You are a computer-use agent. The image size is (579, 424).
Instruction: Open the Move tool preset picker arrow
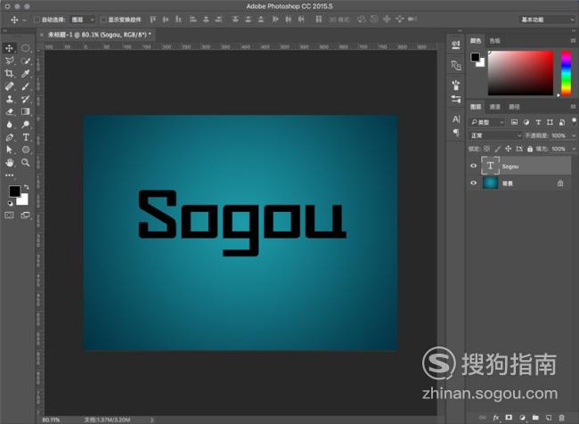[24, 20]
